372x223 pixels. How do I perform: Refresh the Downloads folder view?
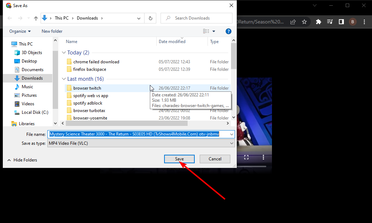point(151,18)
